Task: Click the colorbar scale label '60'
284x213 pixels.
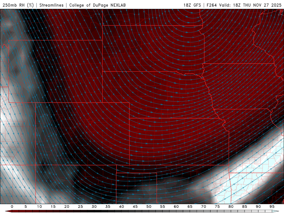Action: 176,207
